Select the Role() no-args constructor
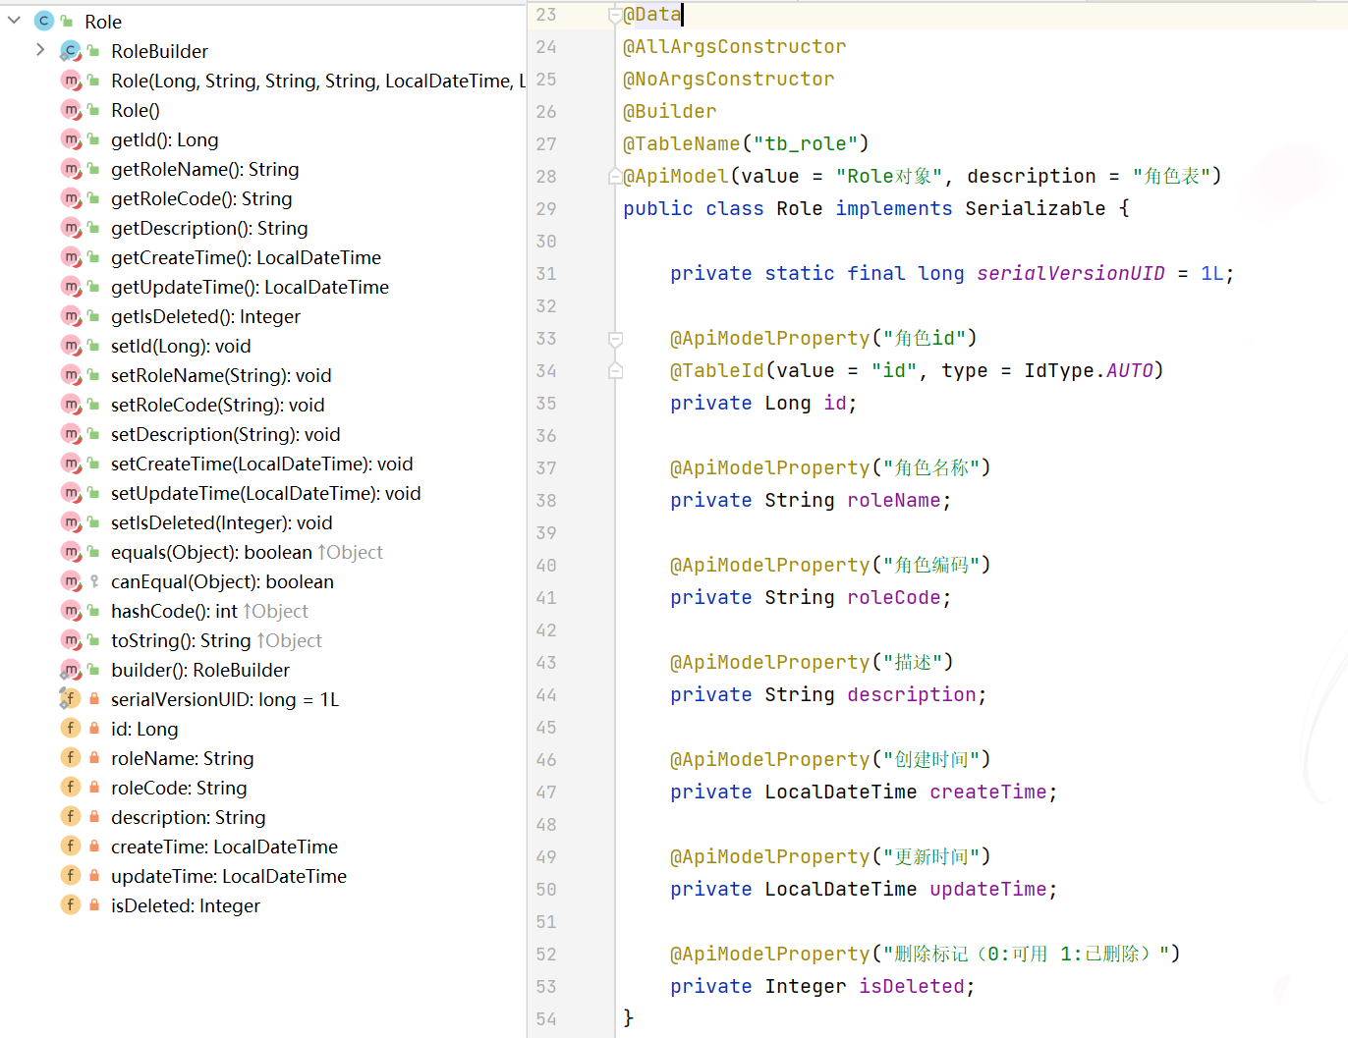The image size is (1348, 1038). (x=136, y=110)
